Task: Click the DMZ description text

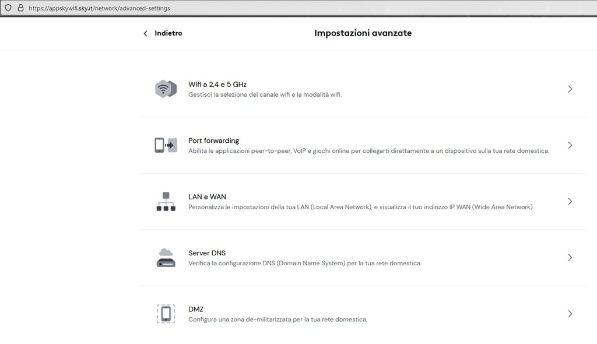Action: pos(278,320)
